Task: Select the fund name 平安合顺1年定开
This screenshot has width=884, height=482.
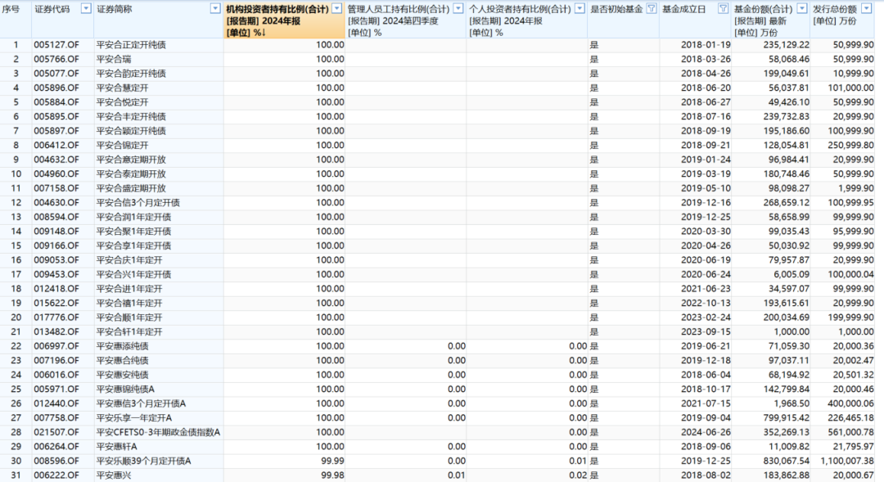Action: coord(129,318)
